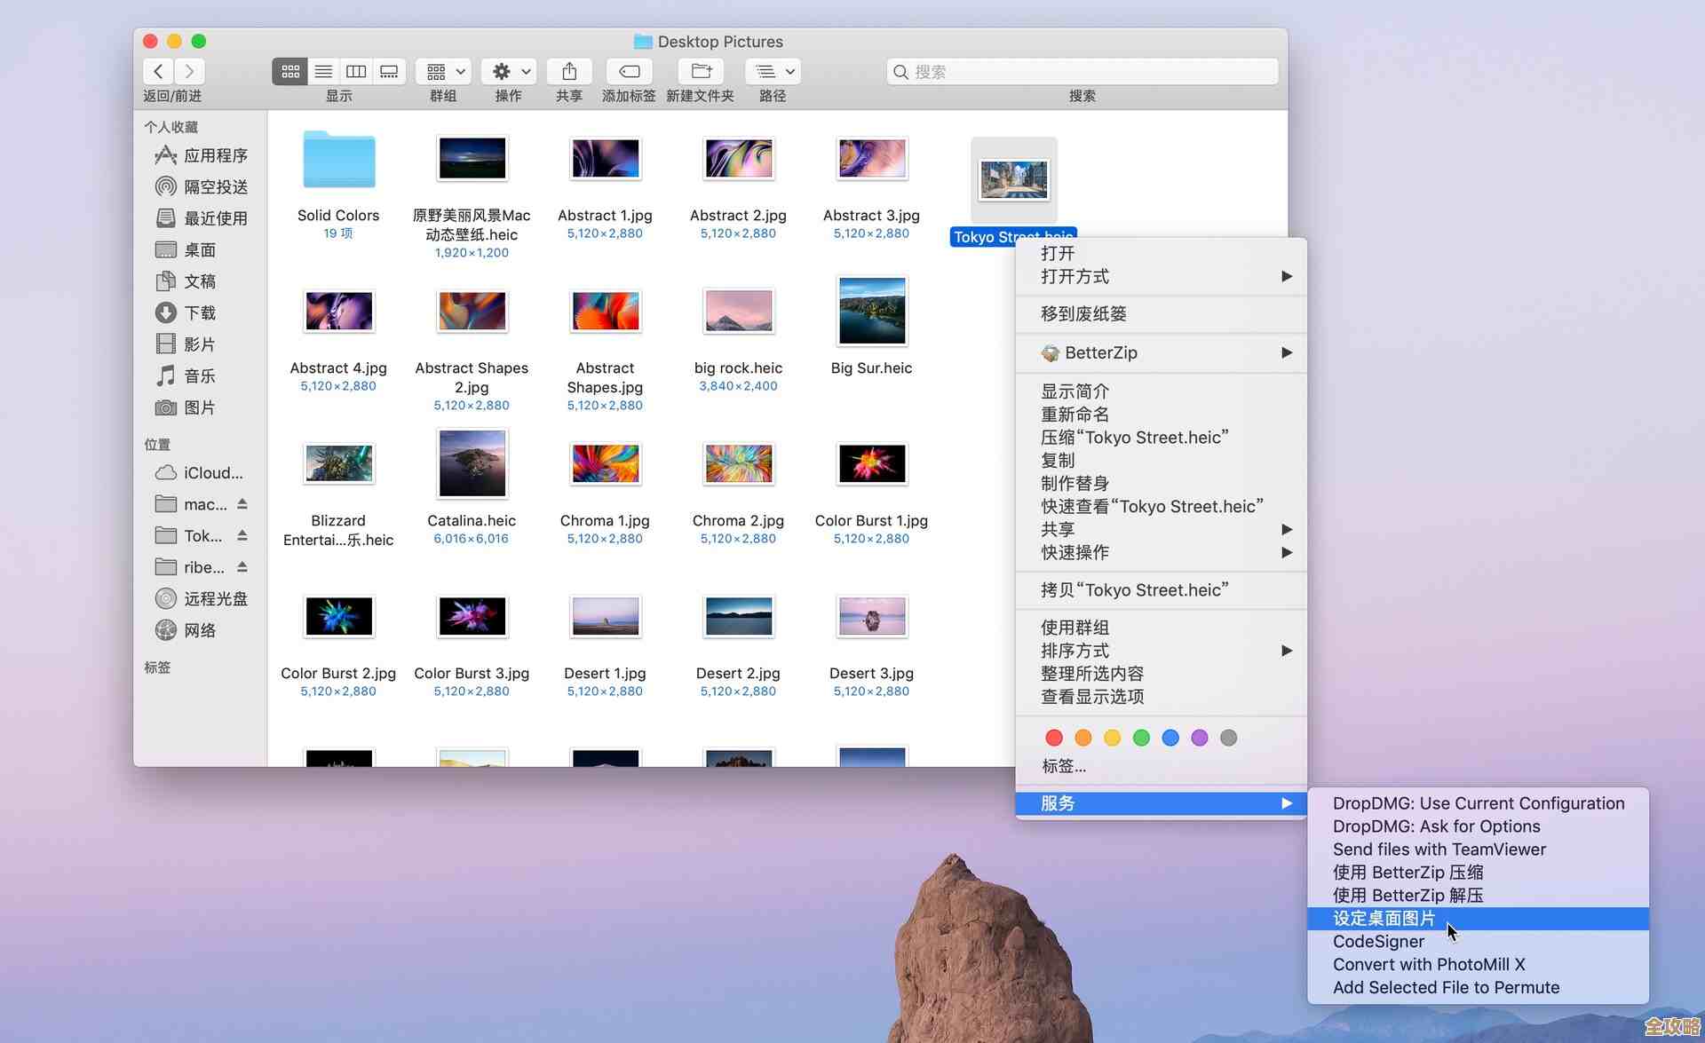Choose 移到废纸篓 from context menu
This screenshot has height=1043, width=1705.
1083,313
